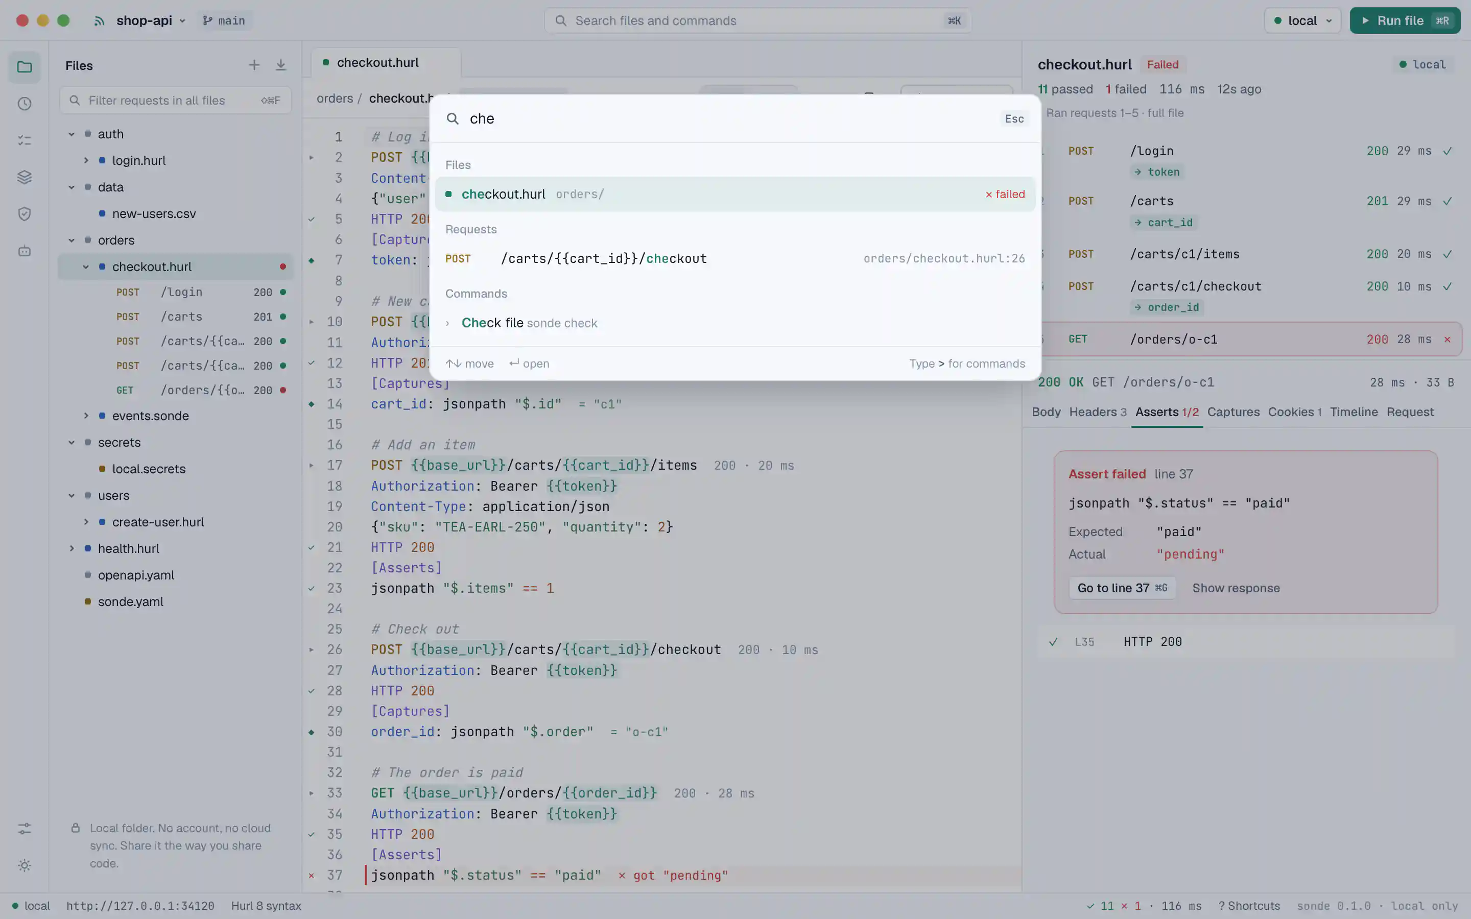Expand create-user.hurl in file tree

pyautogui.click(x=86, y=522)
